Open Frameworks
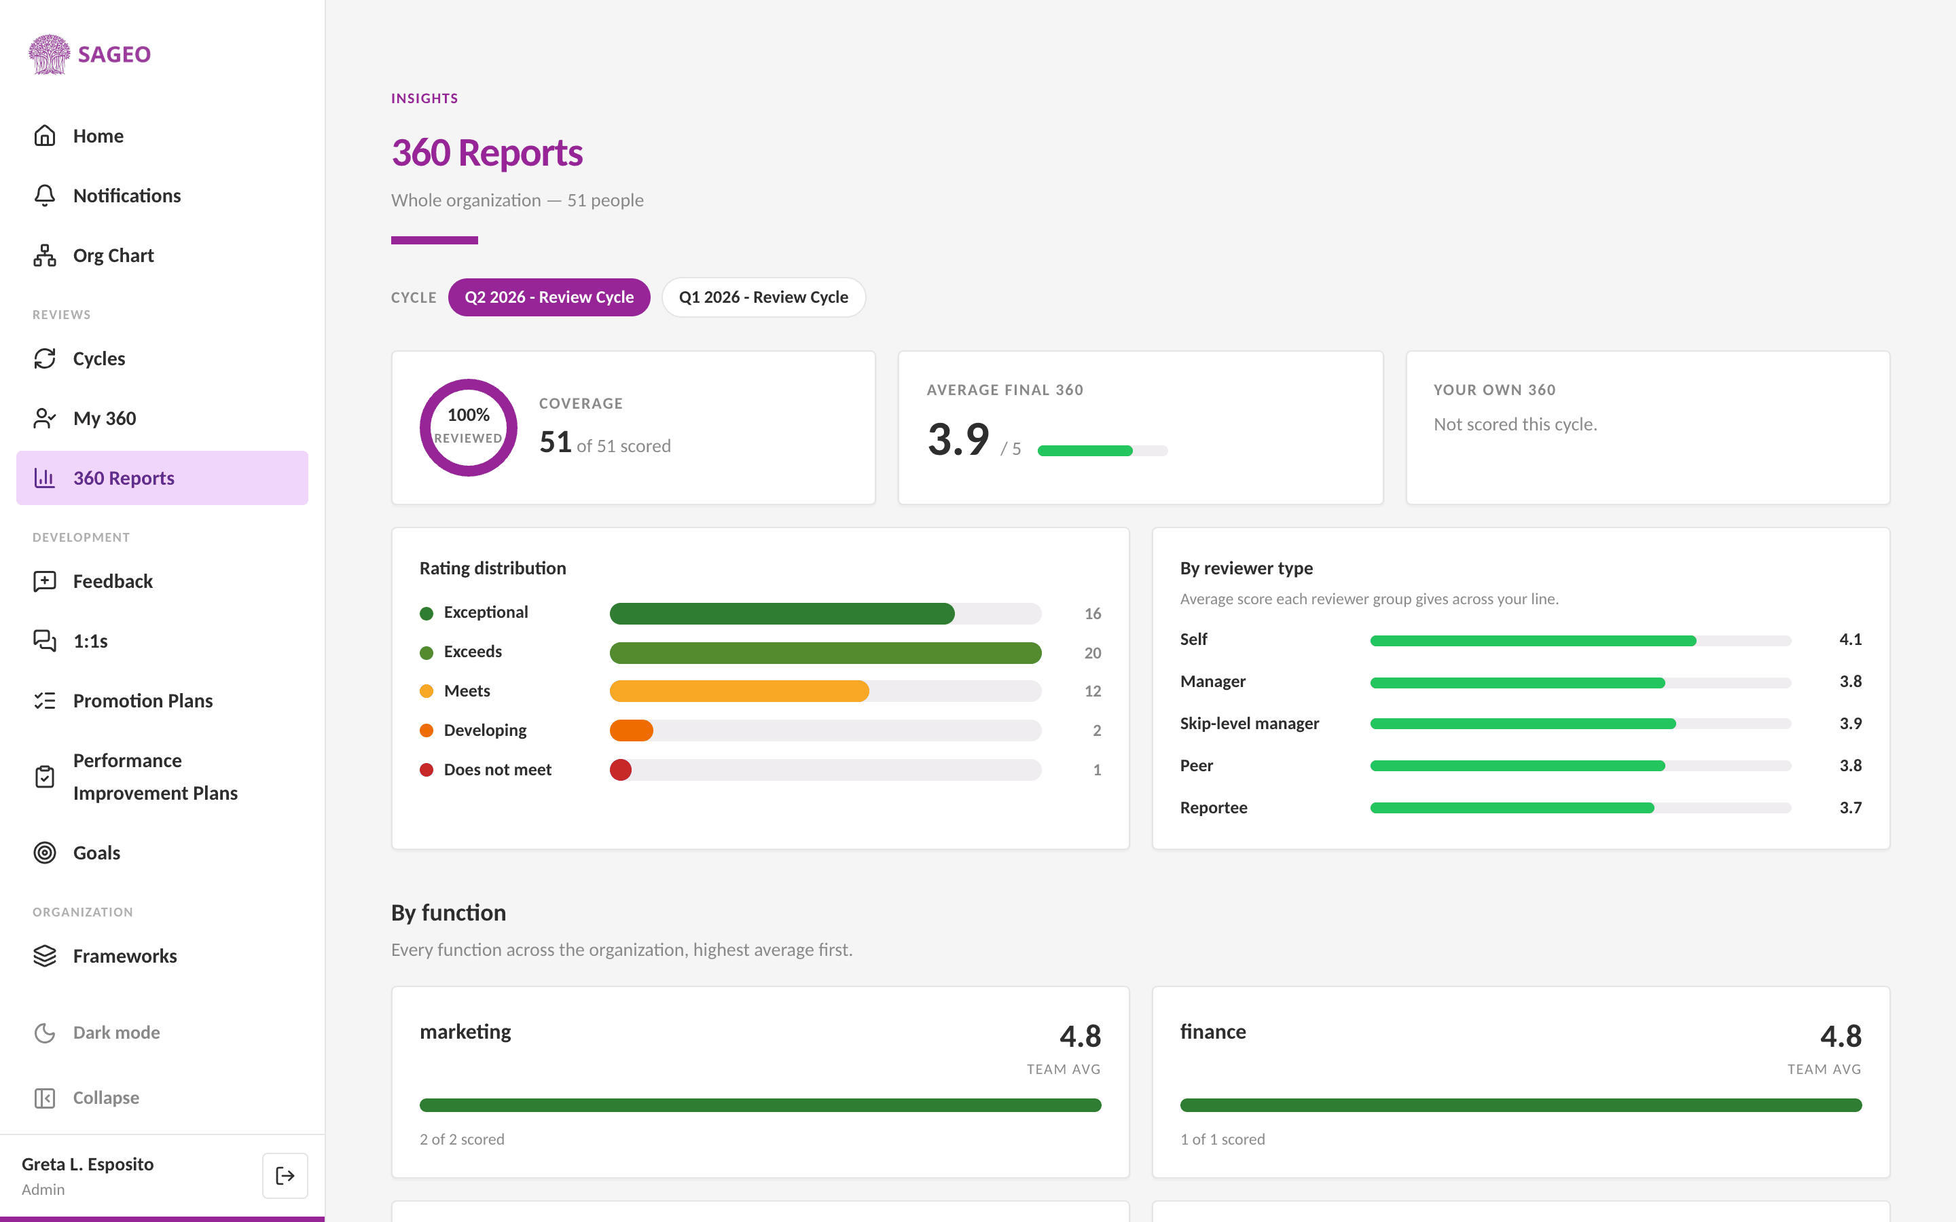Viewport: 1956px width, 1222px height. 162,956
